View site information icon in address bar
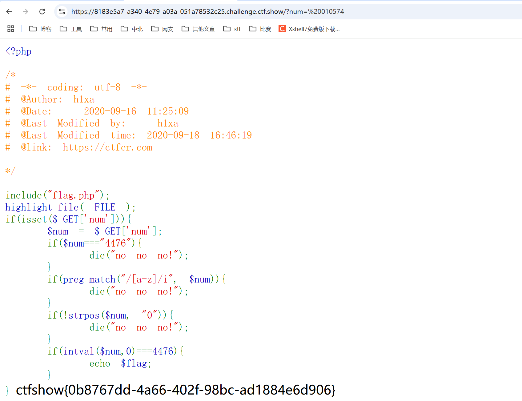 (x=62, y=12)
